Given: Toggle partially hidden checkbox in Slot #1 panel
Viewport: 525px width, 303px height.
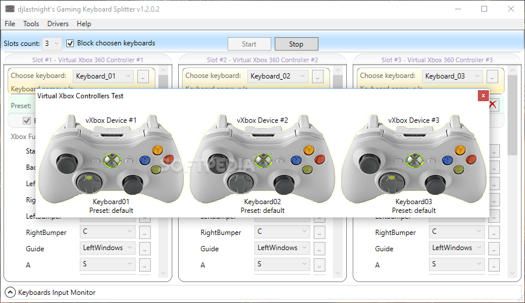Looking at the screenshot, I should pos(27,120).
